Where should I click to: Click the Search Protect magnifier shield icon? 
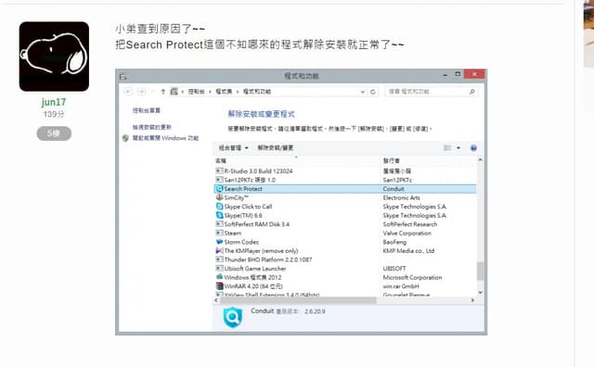coord(219,189)
